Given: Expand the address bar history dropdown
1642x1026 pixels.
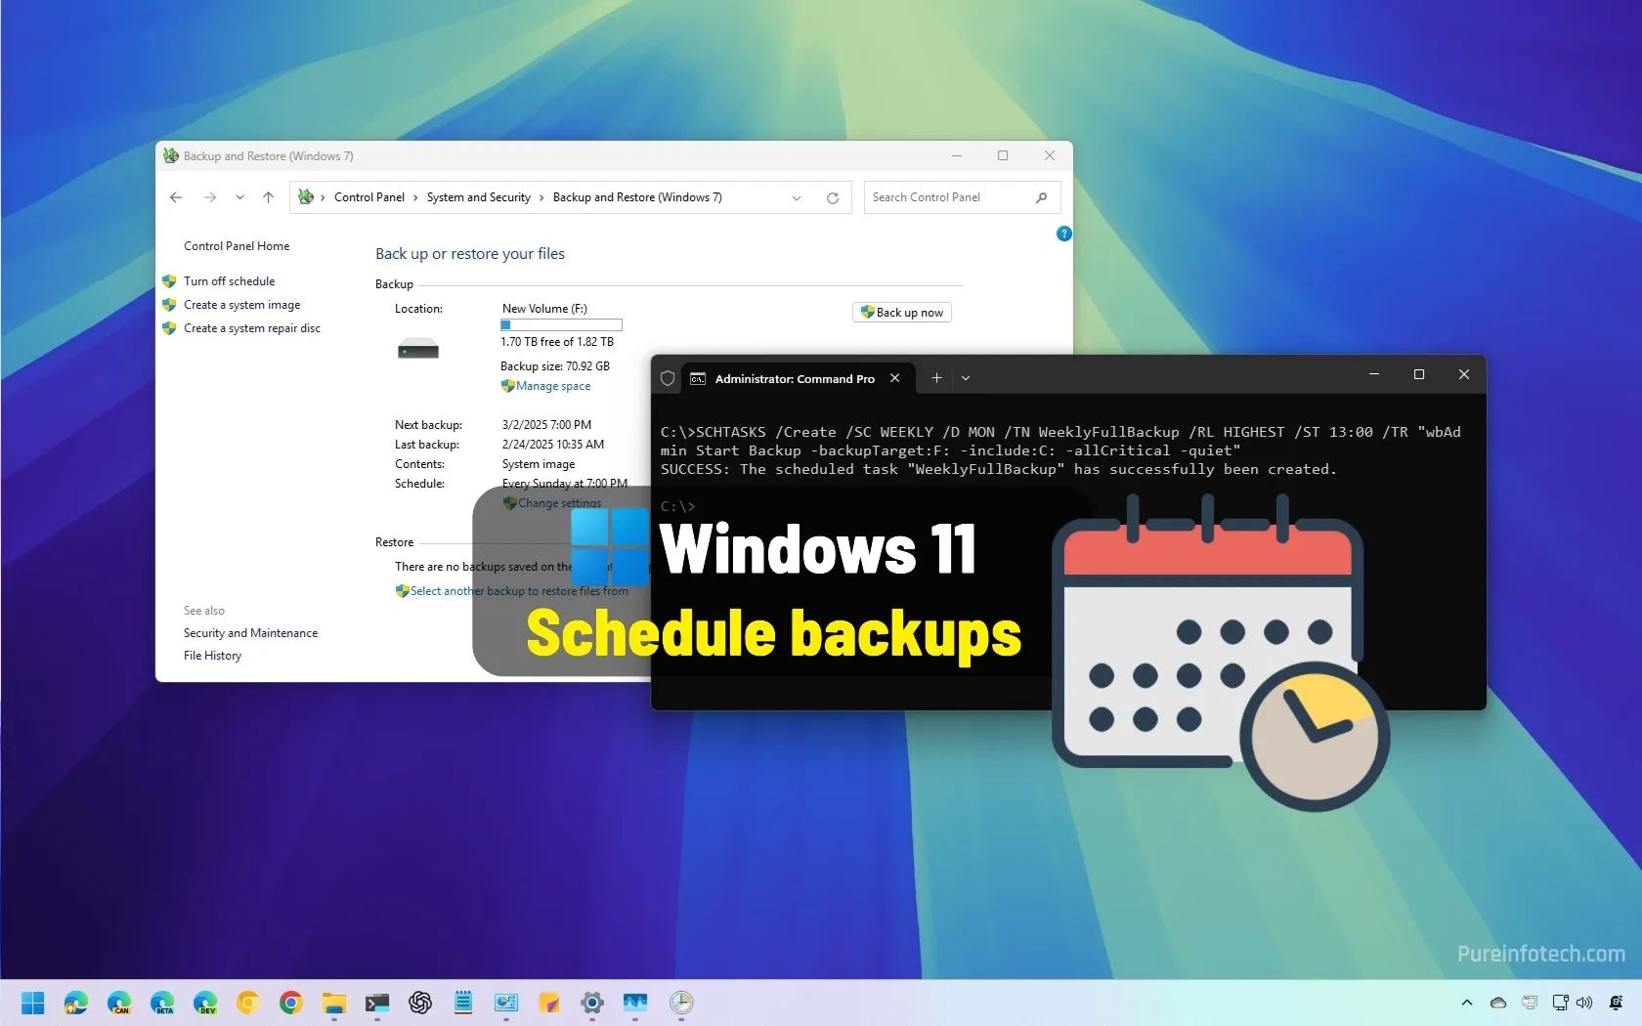Looking at the screenshot, I should point(797,198).
